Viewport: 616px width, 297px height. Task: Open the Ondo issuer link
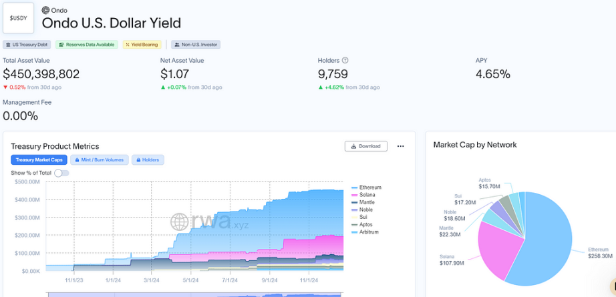pyautogui.click(x=59, y=11)
